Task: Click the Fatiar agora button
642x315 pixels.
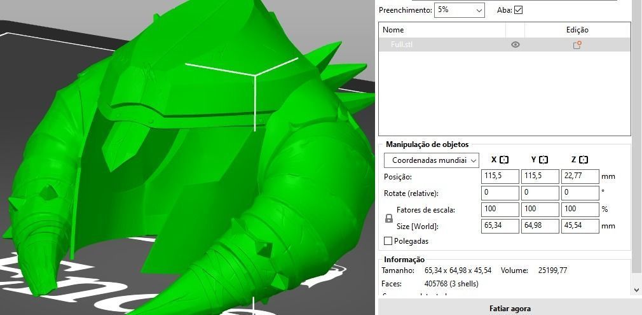Action: [510, 308]
